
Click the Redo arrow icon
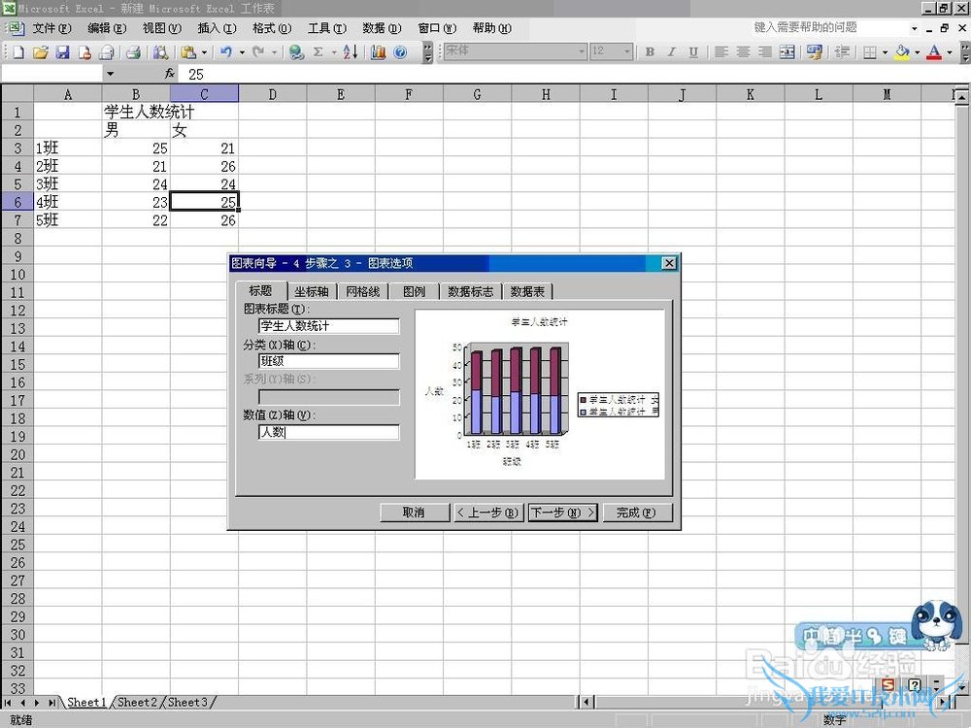258,52
